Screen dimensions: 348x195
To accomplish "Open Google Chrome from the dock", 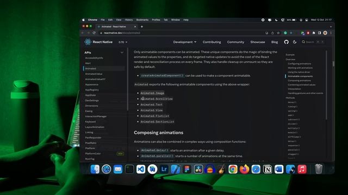I will (x=233, y=170).
